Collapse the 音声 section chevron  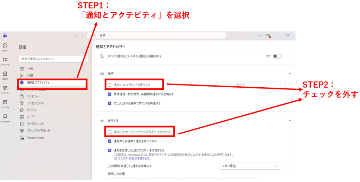coord(289,74)
